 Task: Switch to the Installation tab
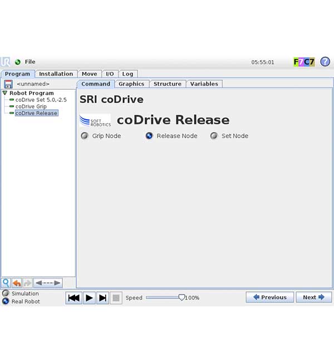point(56,74)
